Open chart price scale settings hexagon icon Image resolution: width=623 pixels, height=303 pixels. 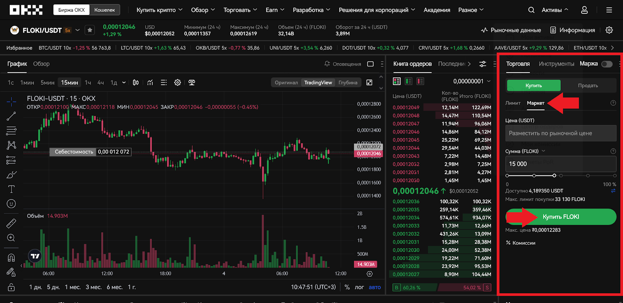tap(370, 274)
